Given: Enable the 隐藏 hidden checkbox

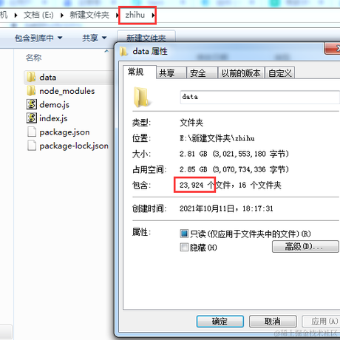Looking at the screenshot, I should click(184, 247).
